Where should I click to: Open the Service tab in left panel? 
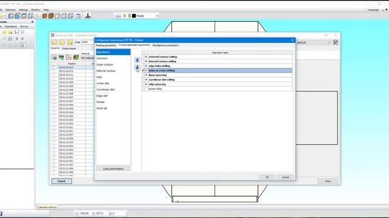(x=24, y=27)
